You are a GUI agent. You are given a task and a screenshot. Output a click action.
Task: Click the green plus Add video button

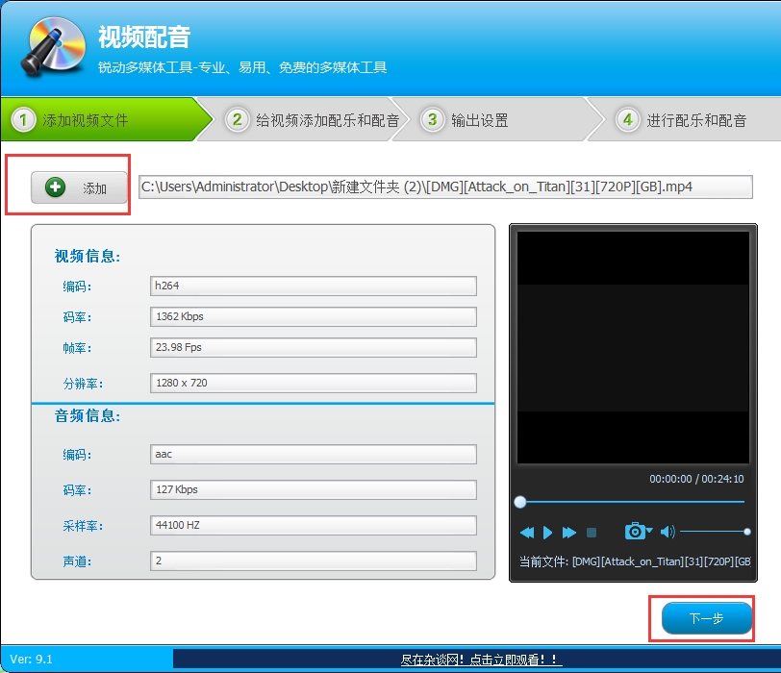(79, 187)
